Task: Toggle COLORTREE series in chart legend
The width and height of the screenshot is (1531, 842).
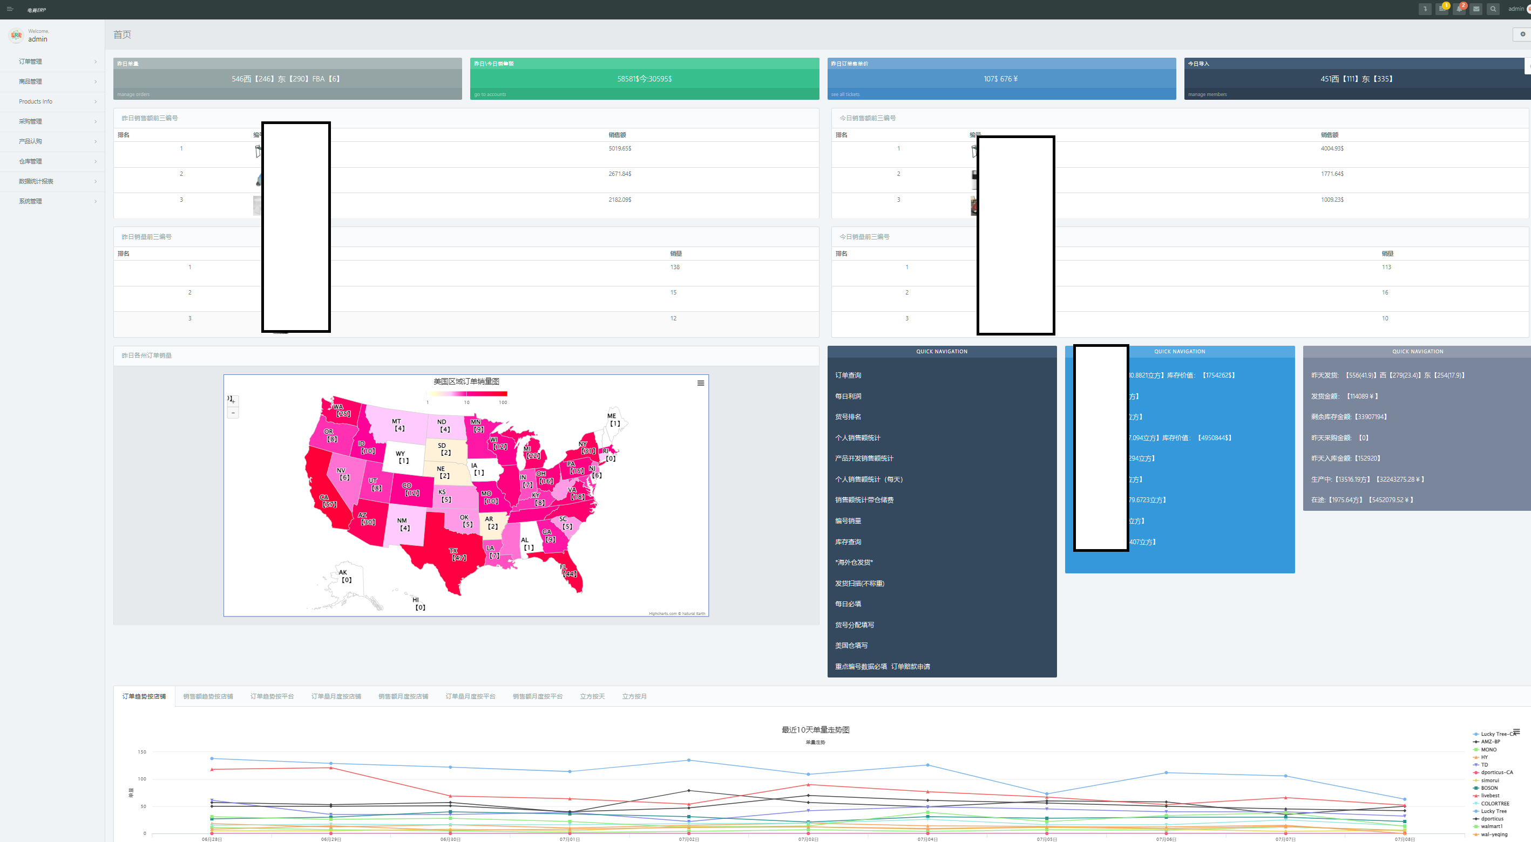Action: tap(1491, 803)
